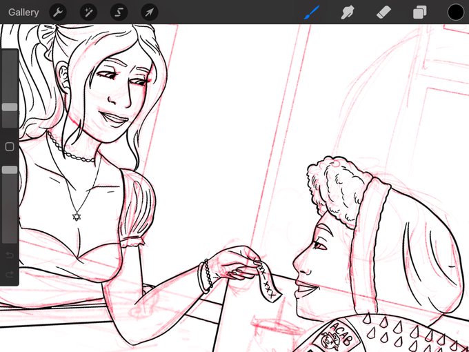Return to the Gallery
Screen dimensions: 469x352
(23, 12)
